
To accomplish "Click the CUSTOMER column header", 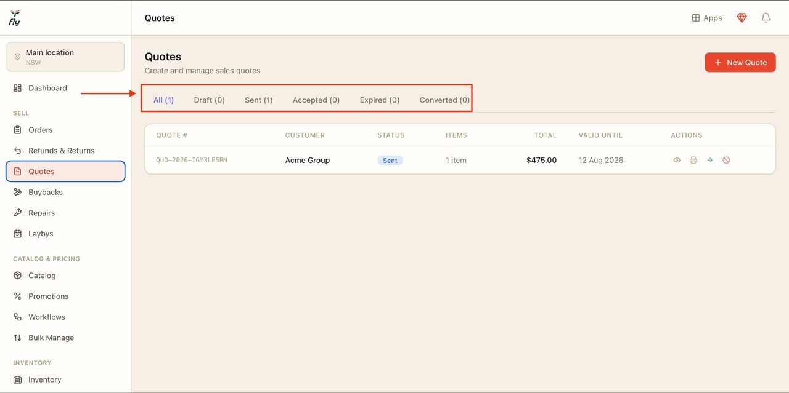I will (305, 135).
